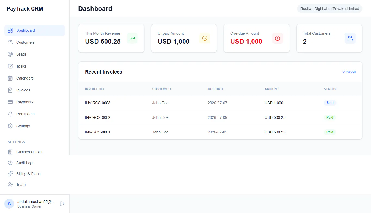The height and width of the screenshot is (213, 371).
Task: Go to the Team page
Action: (34, 185)
